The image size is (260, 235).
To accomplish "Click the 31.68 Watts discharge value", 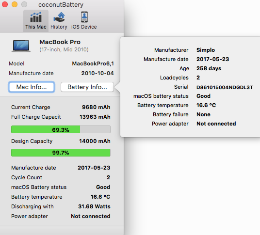I will click(x=95, y=206).
